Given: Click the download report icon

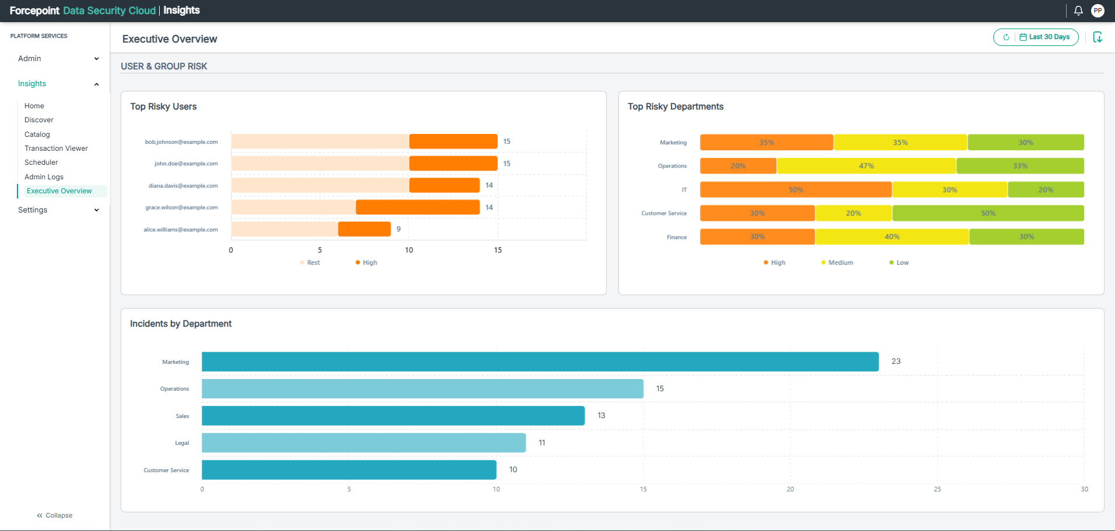Looking at the screenshot, I should [x=1098, y=37].
